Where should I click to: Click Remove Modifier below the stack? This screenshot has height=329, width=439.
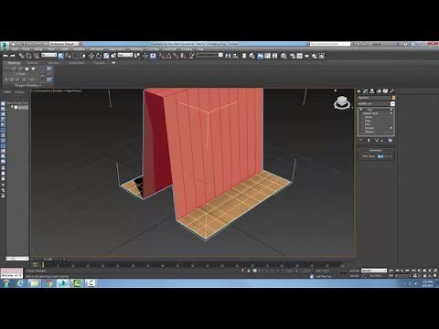(383, 141)
